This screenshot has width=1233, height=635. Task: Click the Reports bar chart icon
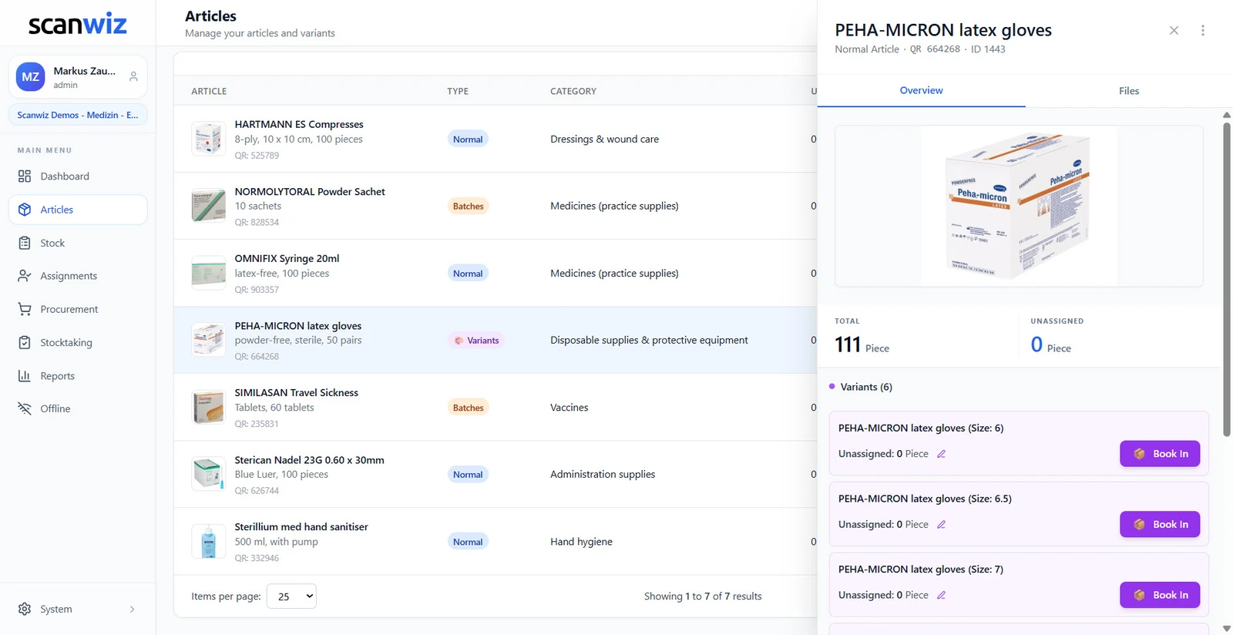(x=25, y=376)
